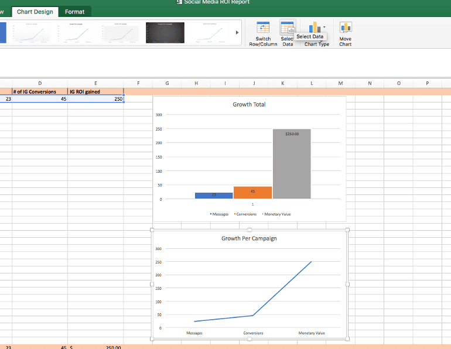
Task: Click the Move Chart icon
Action: pos(346,28)
